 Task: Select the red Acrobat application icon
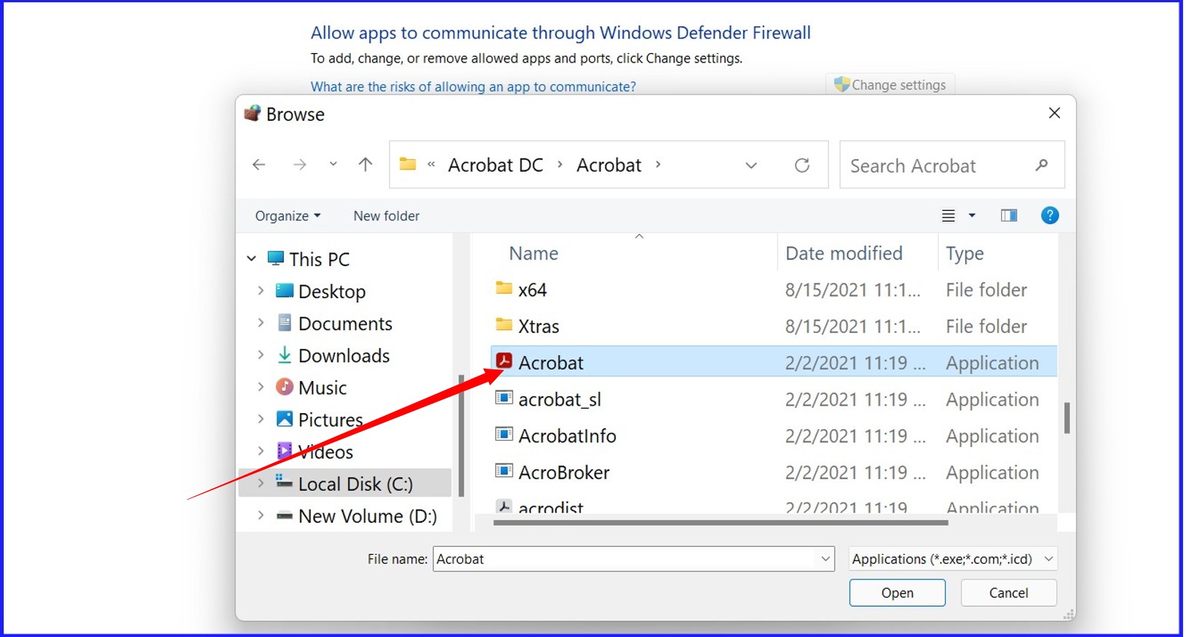[504, 361]
